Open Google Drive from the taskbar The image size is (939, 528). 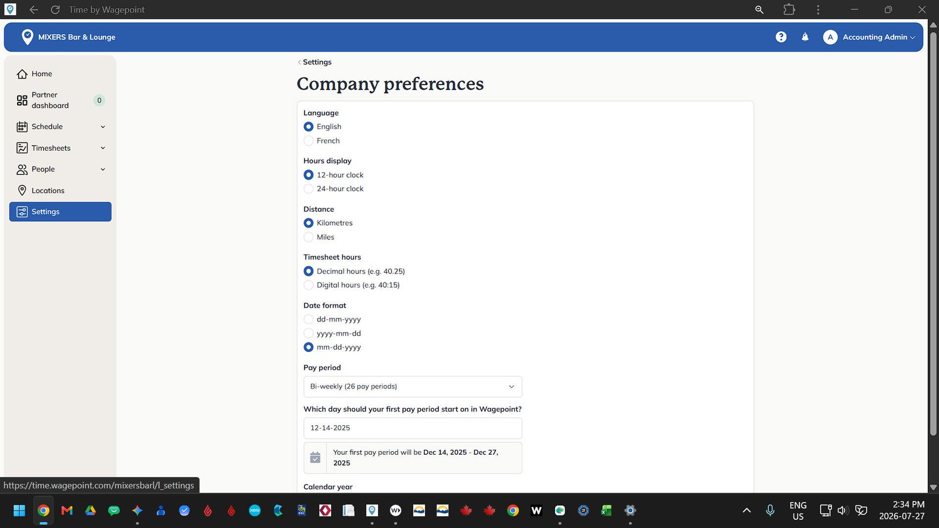pyautogui.click(x=90, y=510)
